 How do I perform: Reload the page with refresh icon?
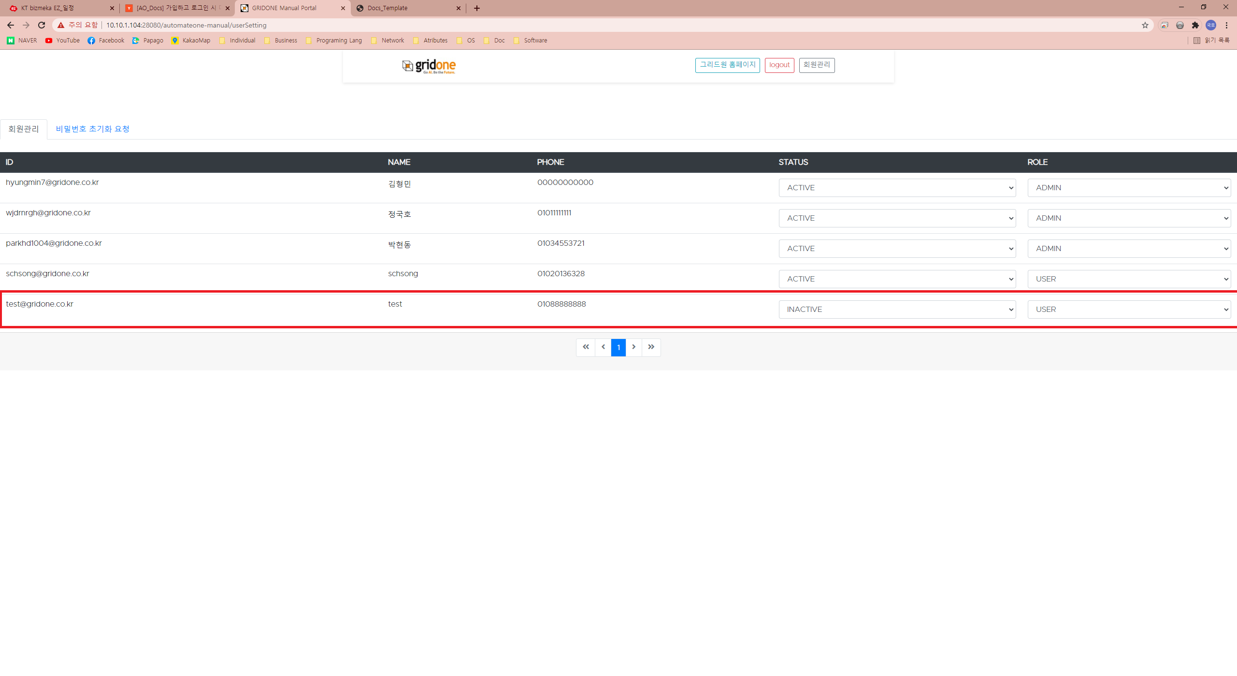tap(42, 25)
